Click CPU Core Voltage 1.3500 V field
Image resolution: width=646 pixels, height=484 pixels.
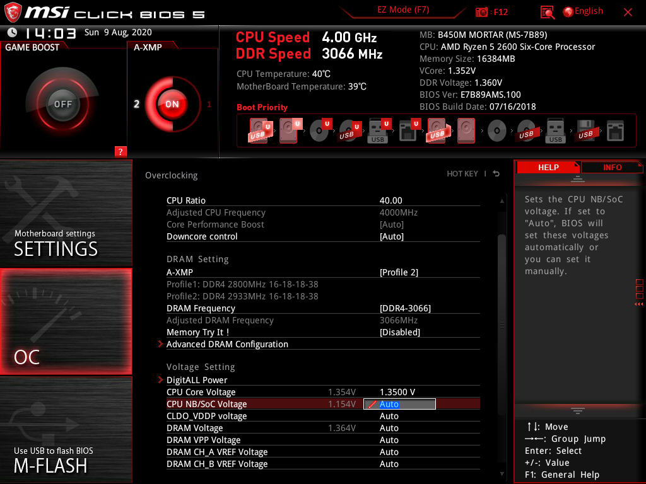tap(397, 392)
